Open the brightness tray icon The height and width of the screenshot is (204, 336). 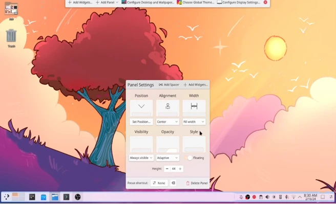point(274,197)
